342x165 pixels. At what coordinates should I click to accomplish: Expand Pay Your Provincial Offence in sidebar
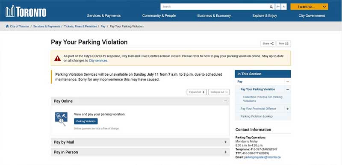(287, 109)
